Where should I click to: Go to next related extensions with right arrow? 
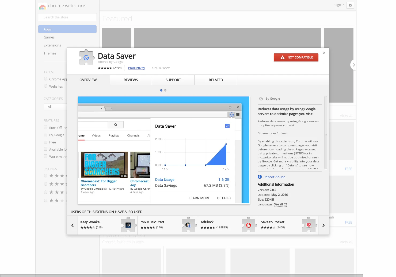323,225
